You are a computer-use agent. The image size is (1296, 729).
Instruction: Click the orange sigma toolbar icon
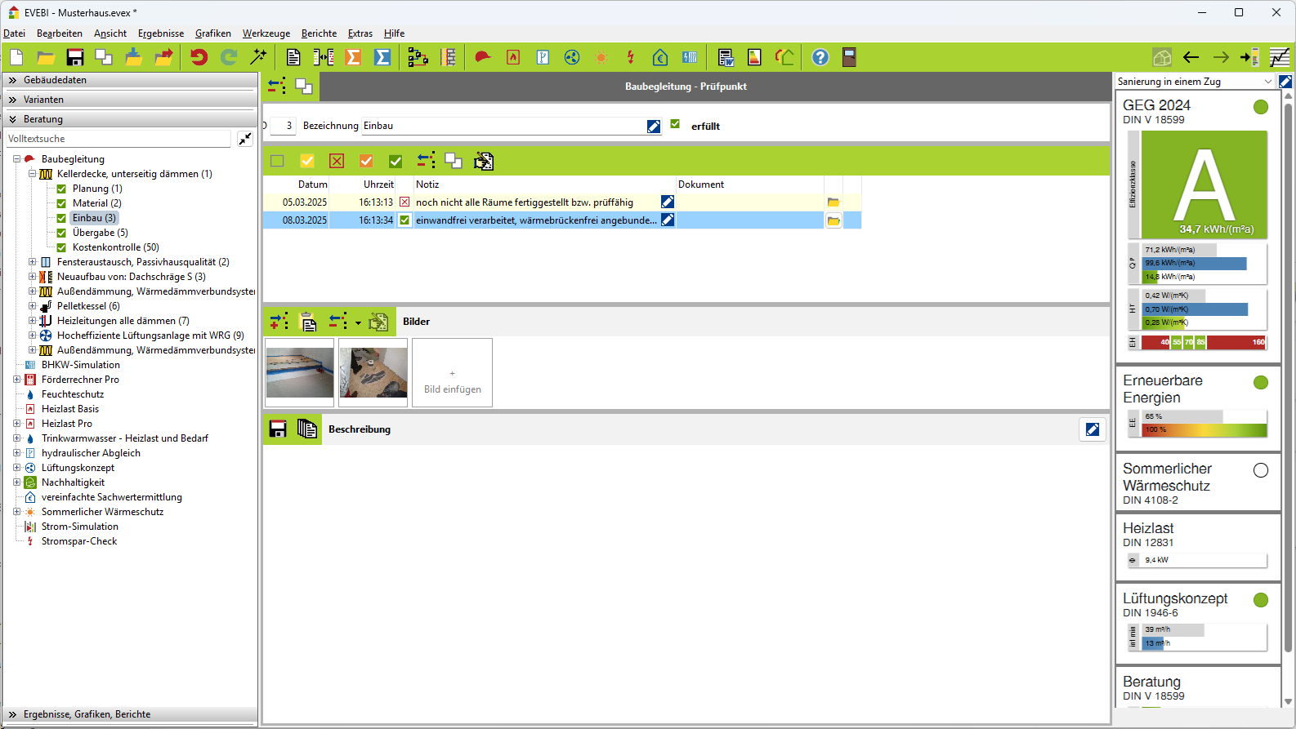coord(353,57)
